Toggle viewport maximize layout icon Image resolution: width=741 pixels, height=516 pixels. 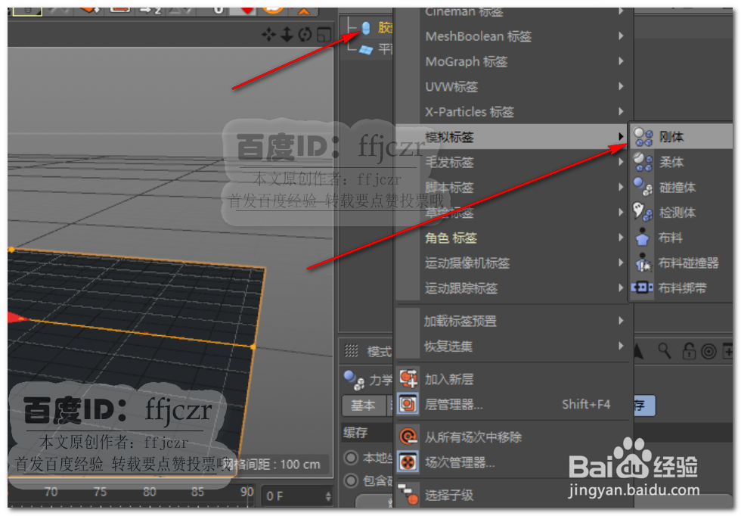point(324,34)
